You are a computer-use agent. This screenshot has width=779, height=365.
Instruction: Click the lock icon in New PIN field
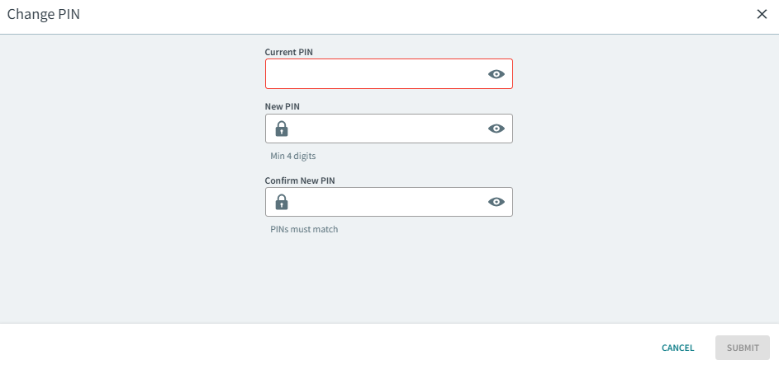click(x=282, y=129)
